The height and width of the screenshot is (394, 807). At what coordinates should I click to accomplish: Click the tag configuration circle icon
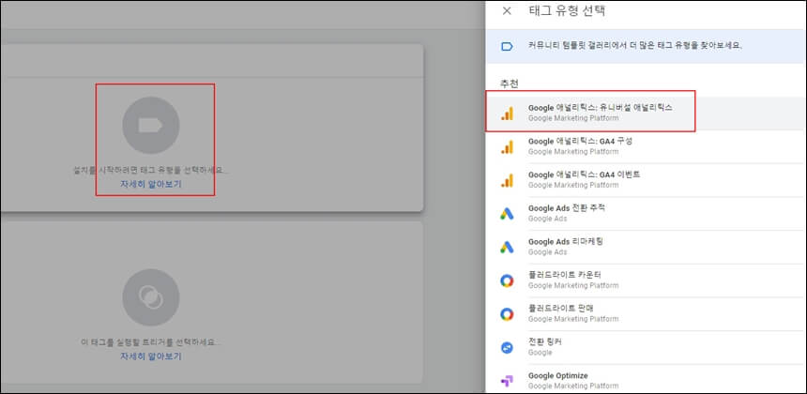tap(151, 125)
